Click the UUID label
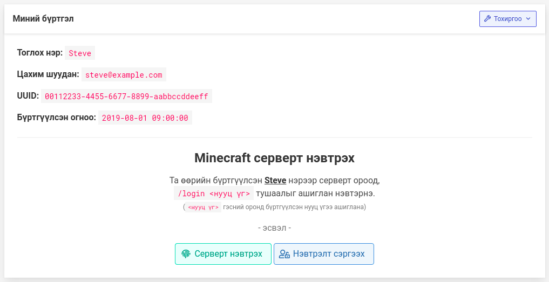 (x=28, y=96)
